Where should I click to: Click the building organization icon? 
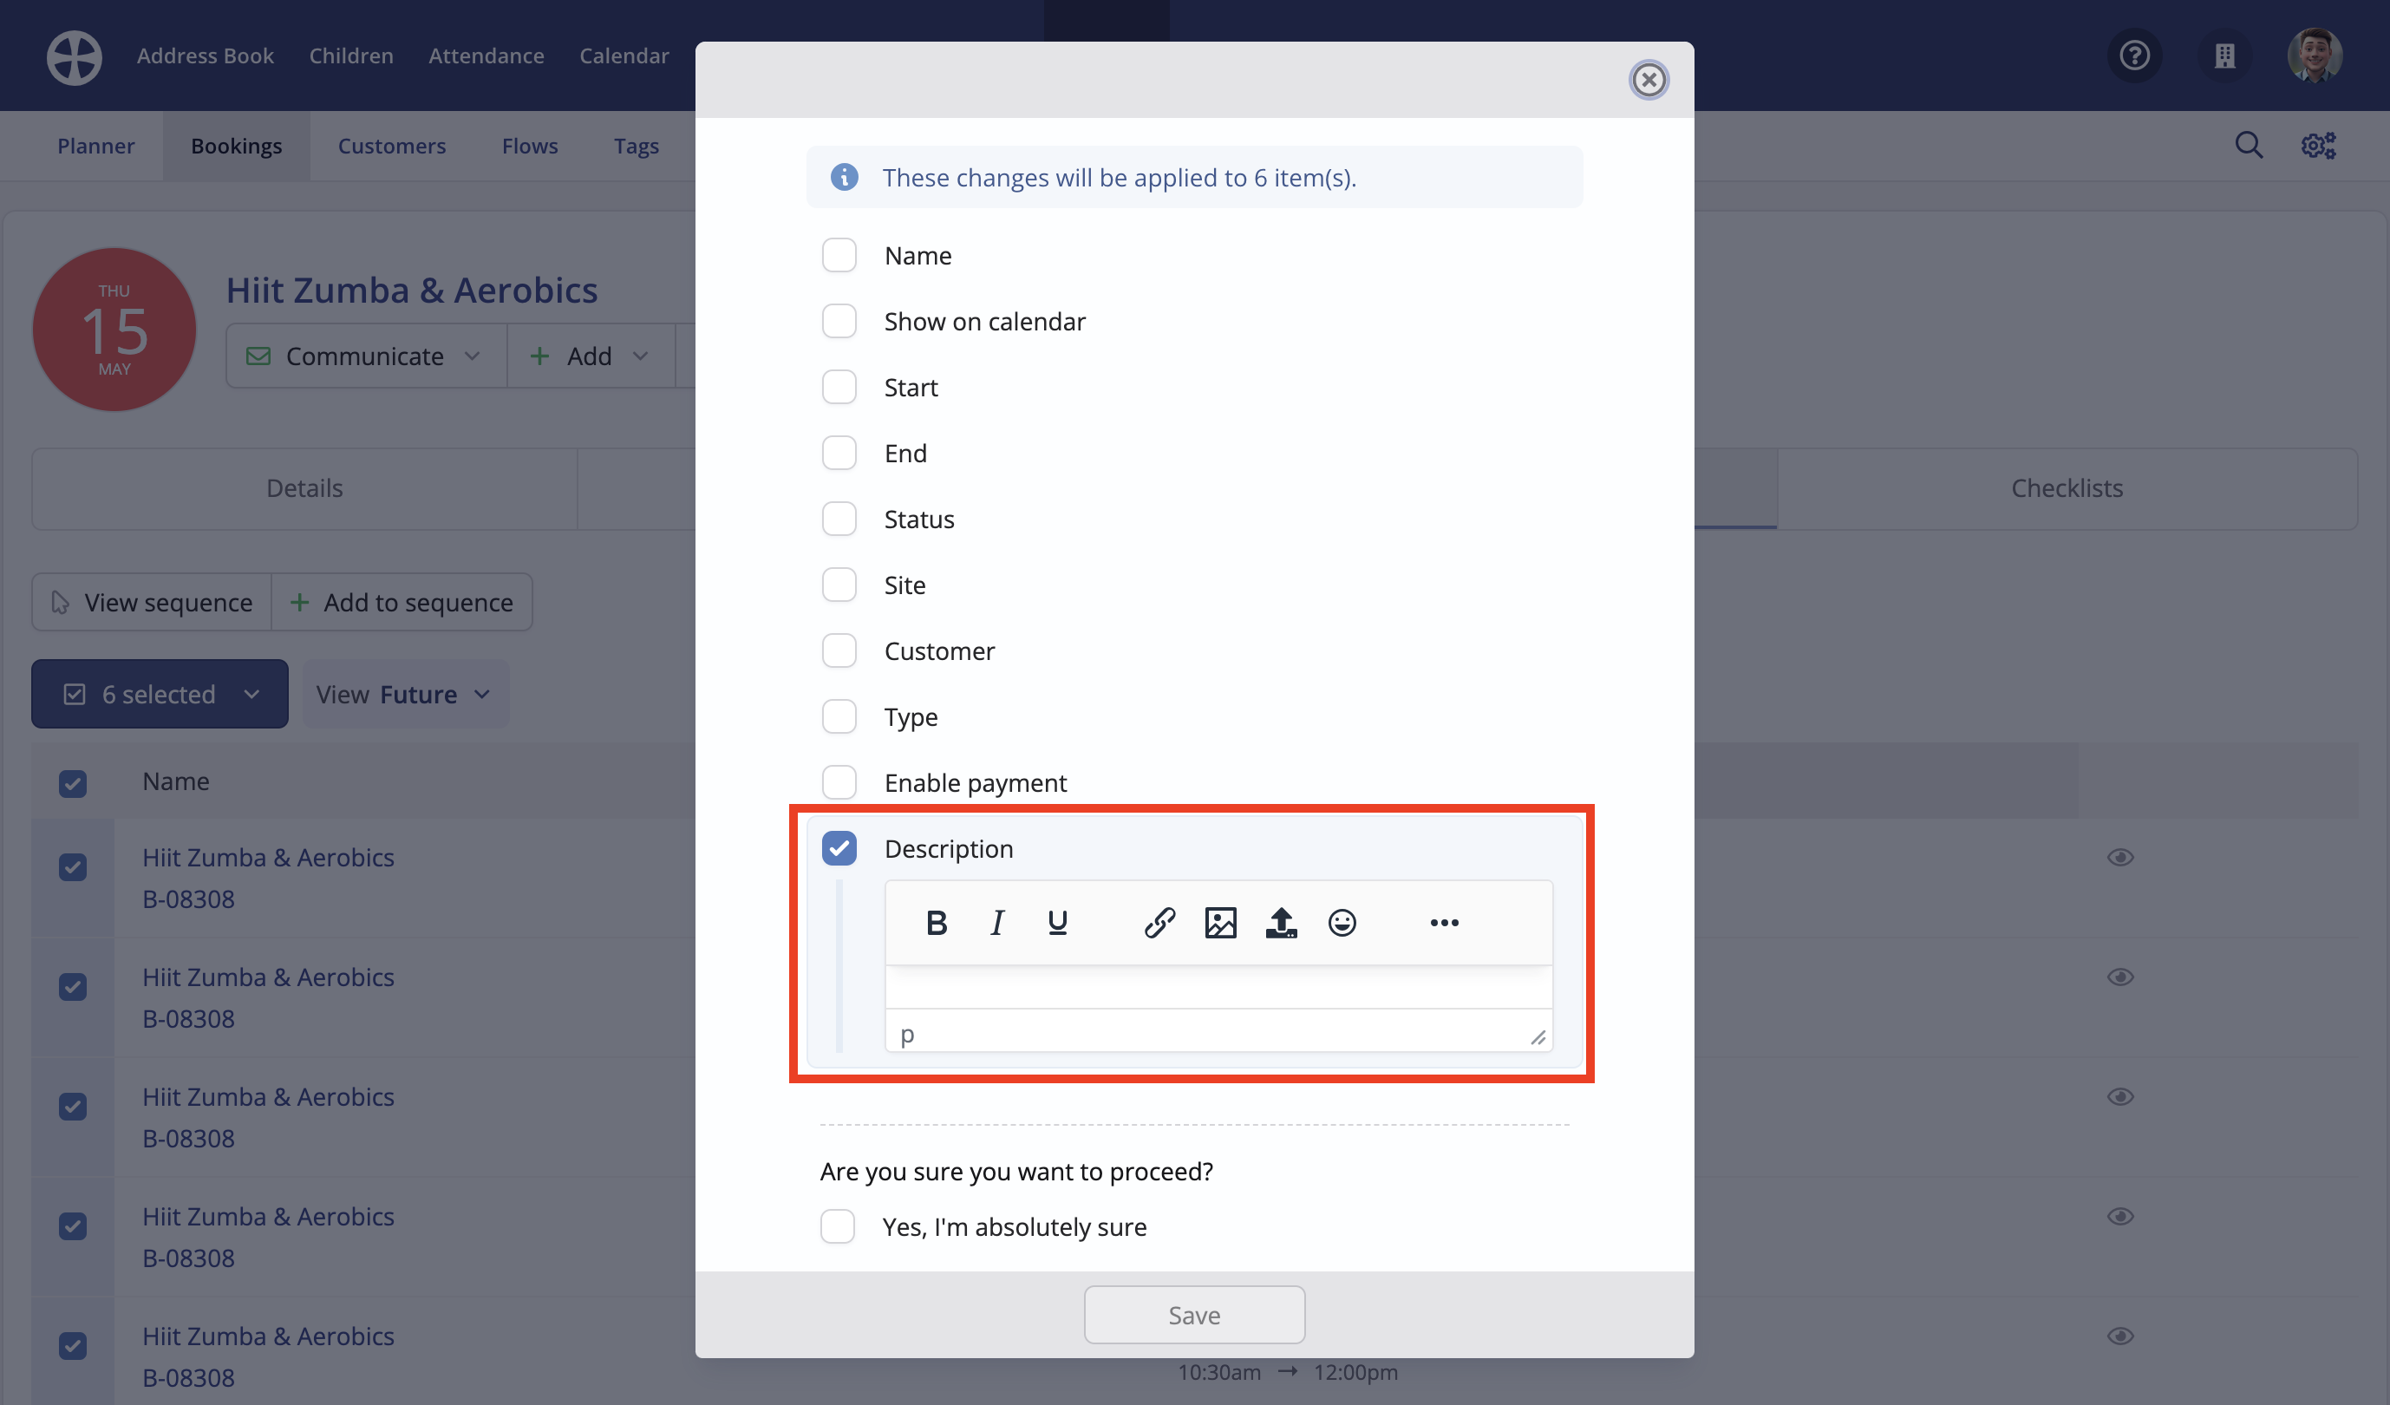2225,55
